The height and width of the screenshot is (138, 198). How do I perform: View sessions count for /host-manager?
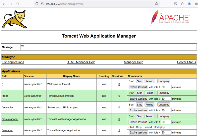(x=119, y=119)
